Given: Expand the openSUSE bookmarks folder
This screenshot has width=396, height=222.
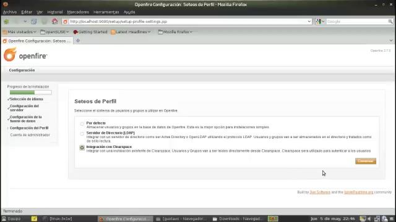Looking at the screenshot, I should [x=54, y=32].
